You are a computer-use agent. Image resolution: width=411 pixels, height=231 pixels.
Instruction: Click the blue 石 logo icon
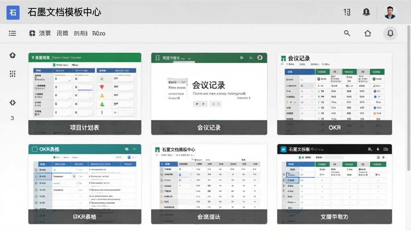[x=13, y=12]
